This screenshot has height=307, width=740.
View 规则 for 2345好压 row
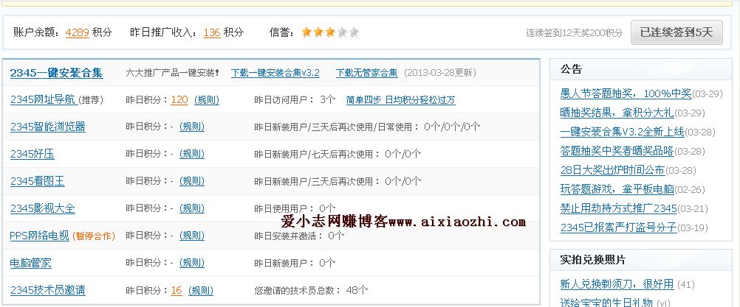click(x=192, y=154)
